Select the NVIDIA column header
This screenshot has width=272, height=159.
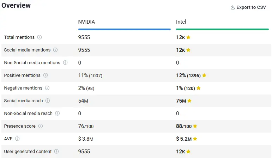pos(86,22)
